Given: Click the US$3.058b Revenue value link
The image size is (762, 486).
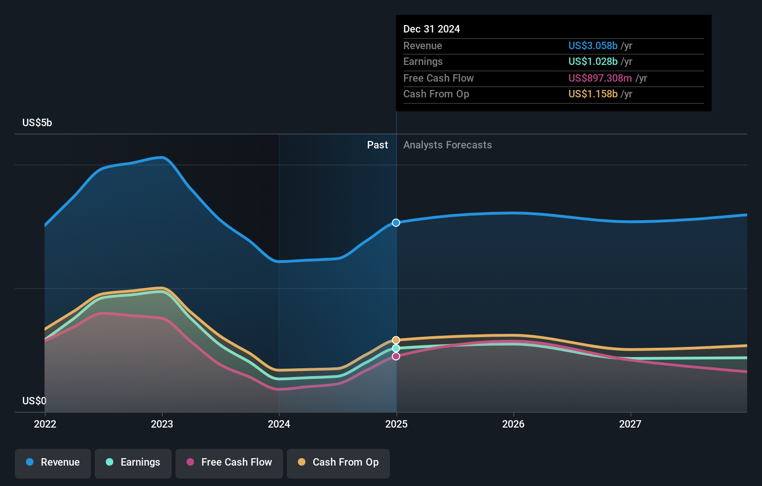Looking at the screenshot, I should [x=592, y=45].
